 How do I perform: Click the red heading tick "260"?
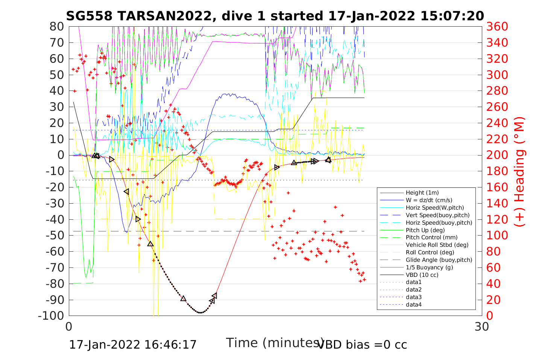[x=497, y=107]
